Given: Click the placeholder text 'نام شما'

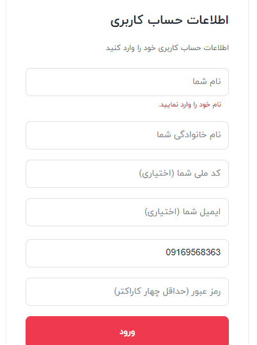Looking at the screenshot, I should (206, 81).
